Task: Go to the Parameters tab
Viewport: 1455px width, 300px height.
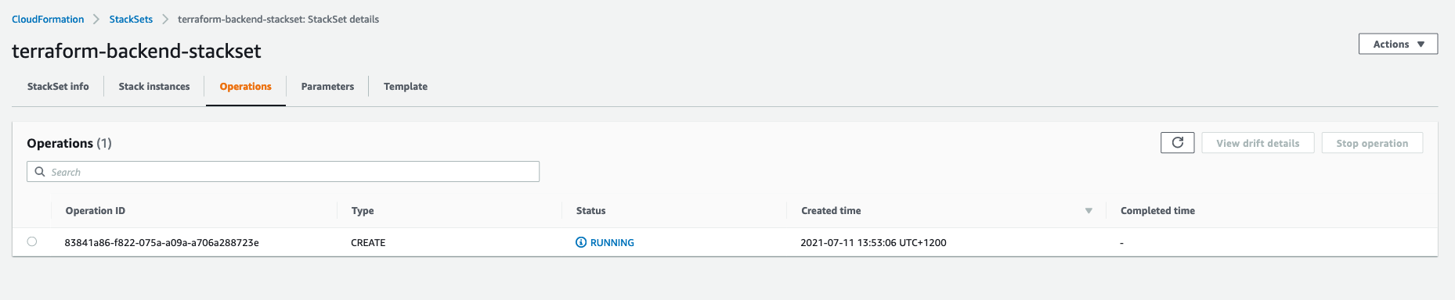Action: point(327,87)
